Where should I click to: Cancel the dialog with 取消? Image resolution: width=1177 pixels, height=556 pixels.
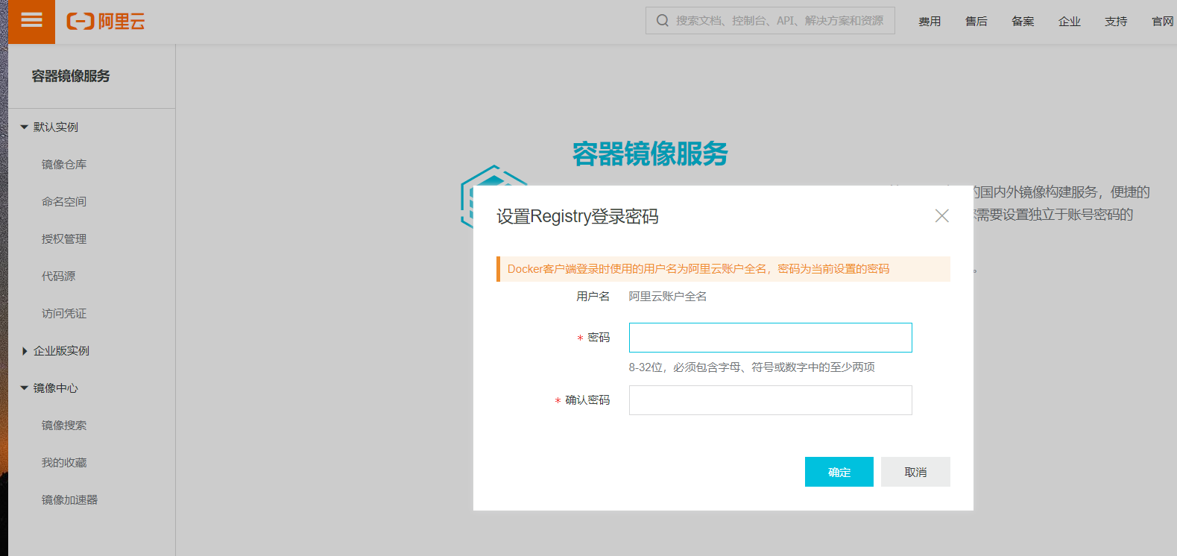915,472
